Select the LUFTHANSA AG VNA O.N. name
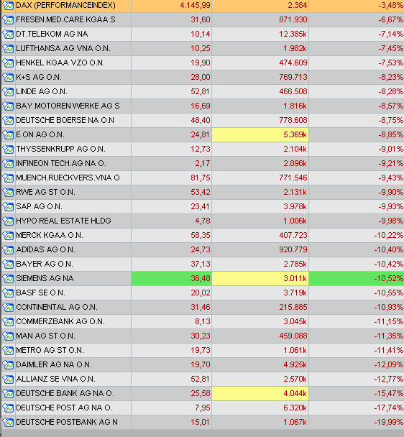 pos(63,48)
